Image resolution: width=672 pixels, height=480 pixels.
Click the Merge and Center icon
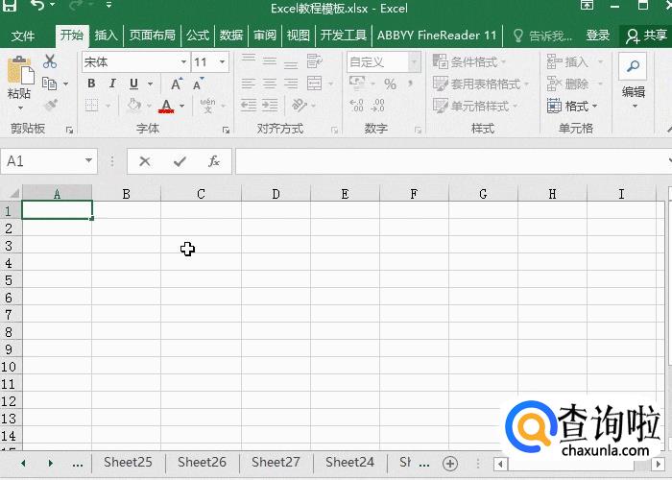click(315, 84)
